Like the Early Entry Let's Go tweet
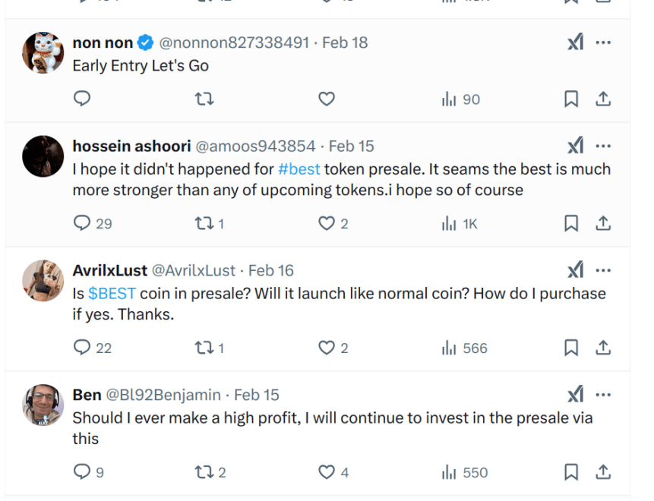 click(327, 99)
